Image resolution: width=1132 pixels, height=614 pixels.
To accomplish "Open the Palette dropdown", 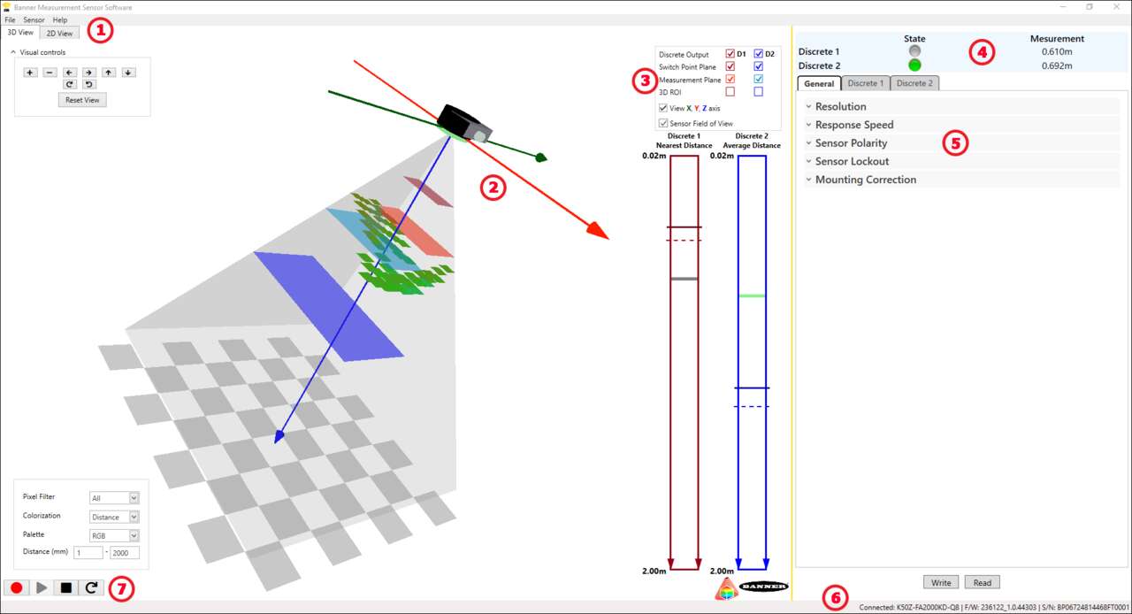I will coord(114,535).
